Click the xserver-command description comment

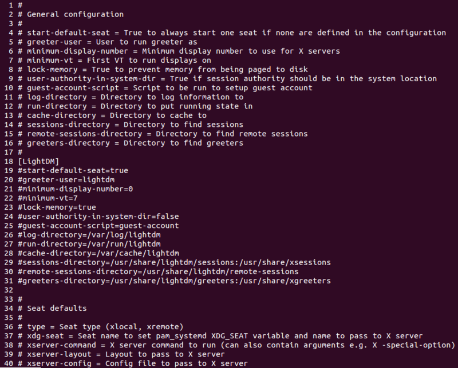pyautogui.click(x=236, y=345)
